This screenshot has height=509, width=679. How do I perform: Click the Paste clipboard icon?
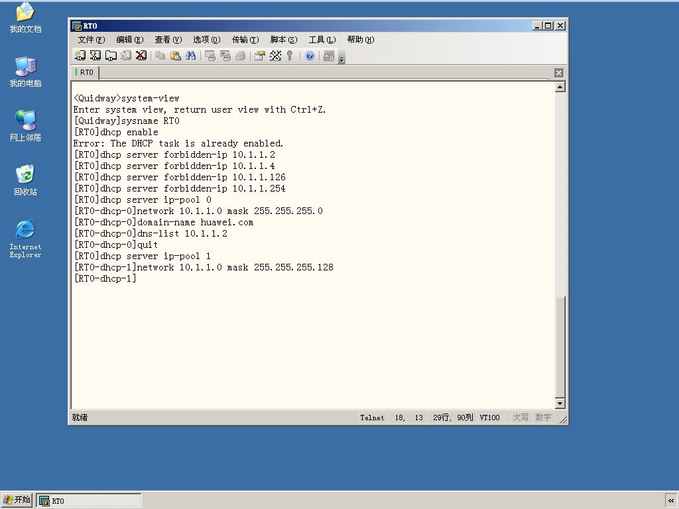pyautogui.click(x=175, y=56)
